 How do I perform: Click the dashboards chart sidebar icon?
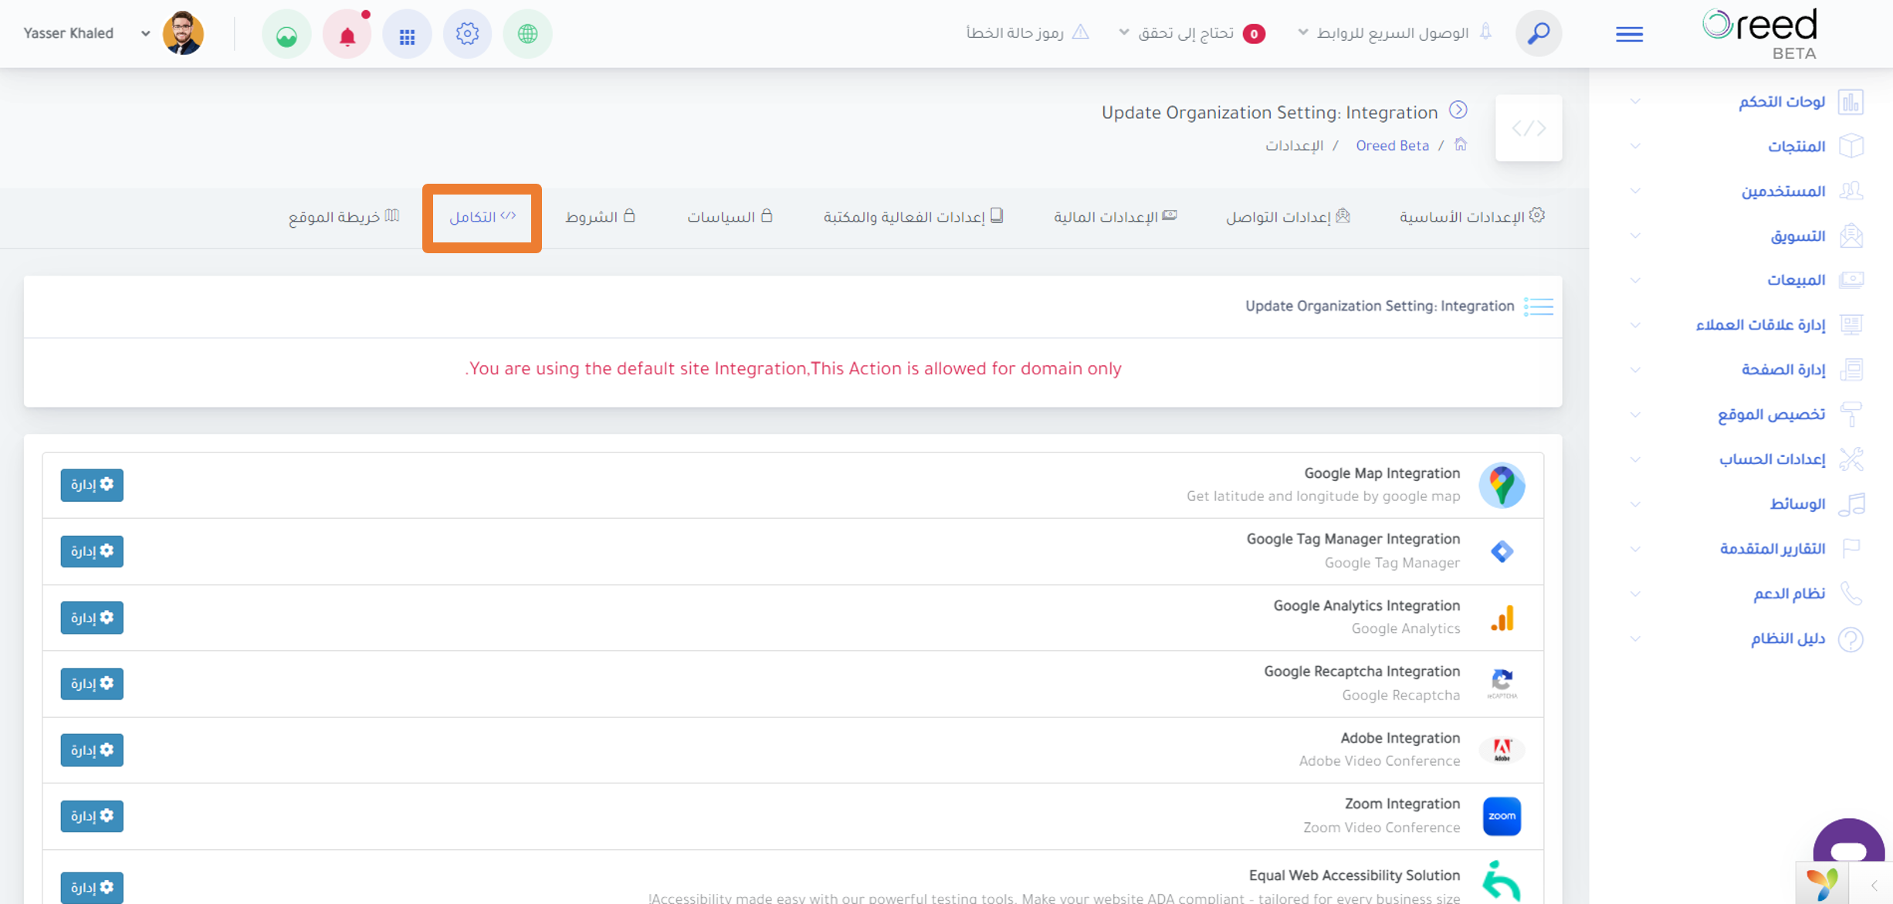(x=1851, y=102)
